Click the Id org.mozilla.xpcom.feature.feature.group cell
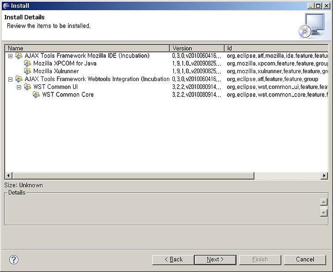333x272 pixels. click(x=277, y=63)
